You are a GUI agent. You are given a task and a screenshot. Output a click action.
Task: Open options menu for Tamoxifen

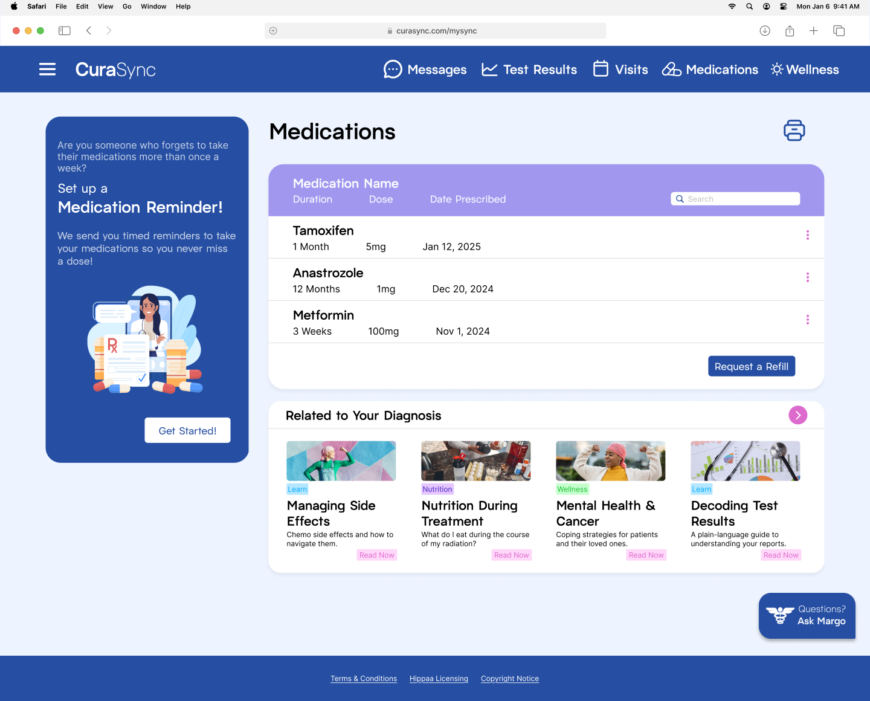[807, 235]
